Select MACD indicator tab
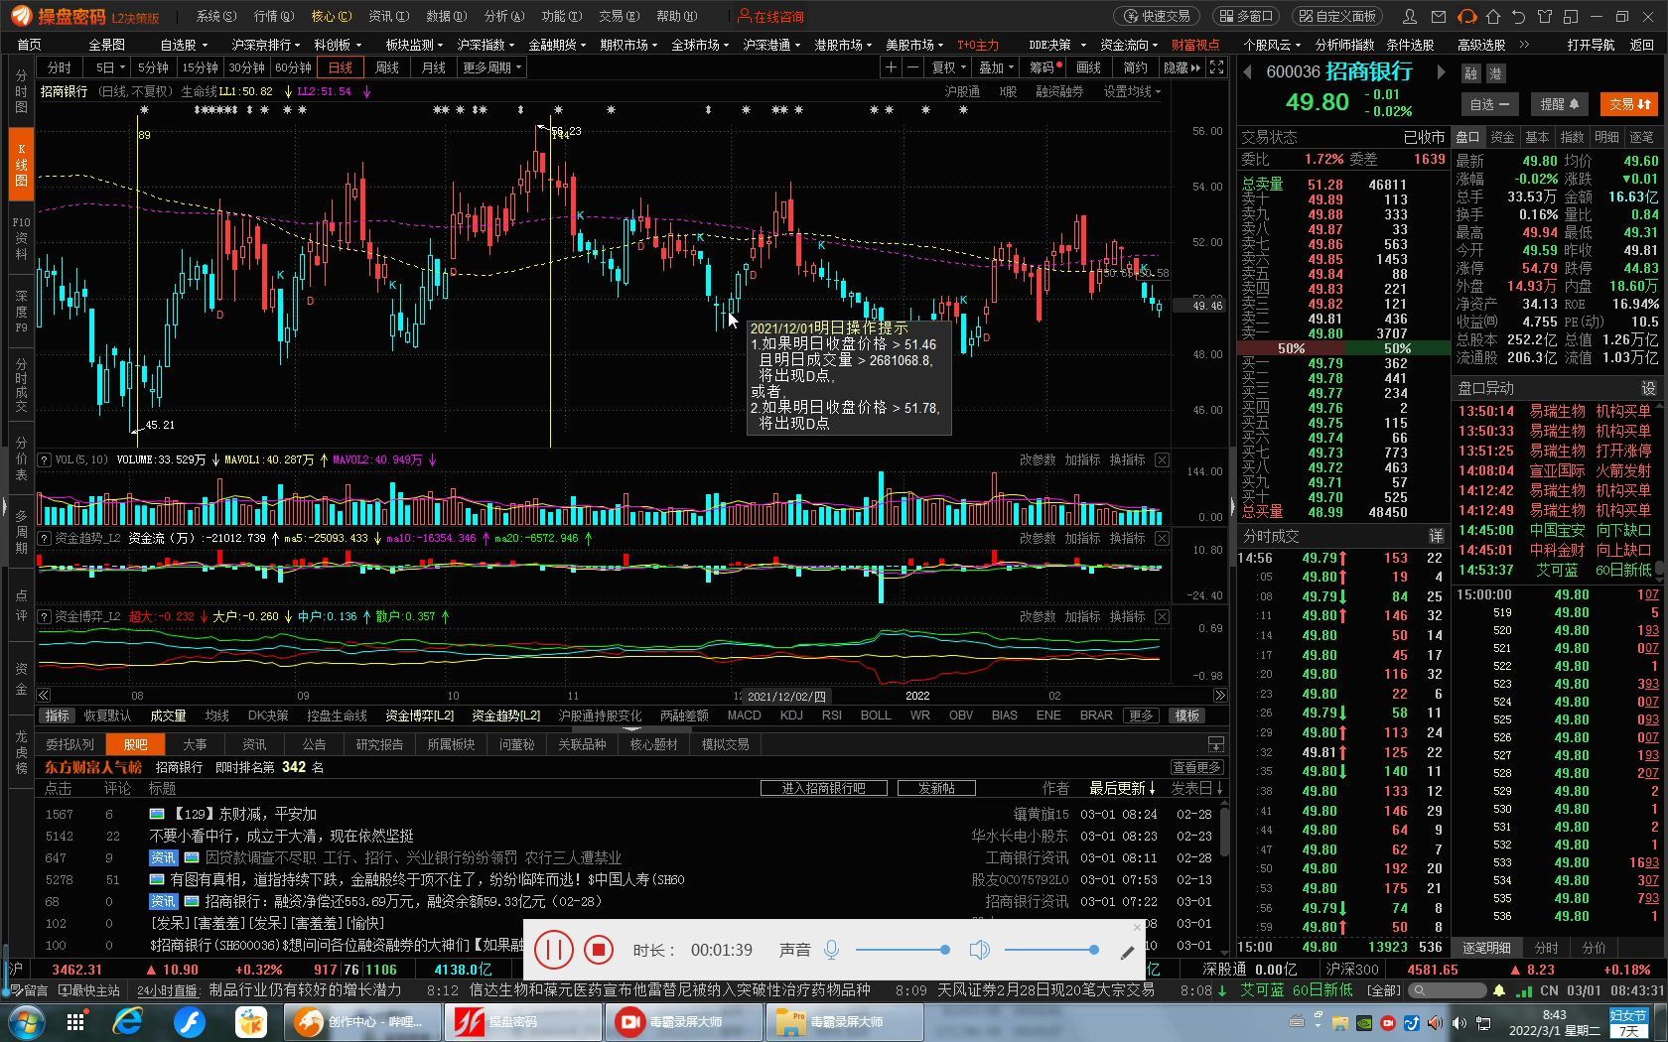Image resolution: width=1668 pixels, height=1042 pixels. click(x=744, y=716)
